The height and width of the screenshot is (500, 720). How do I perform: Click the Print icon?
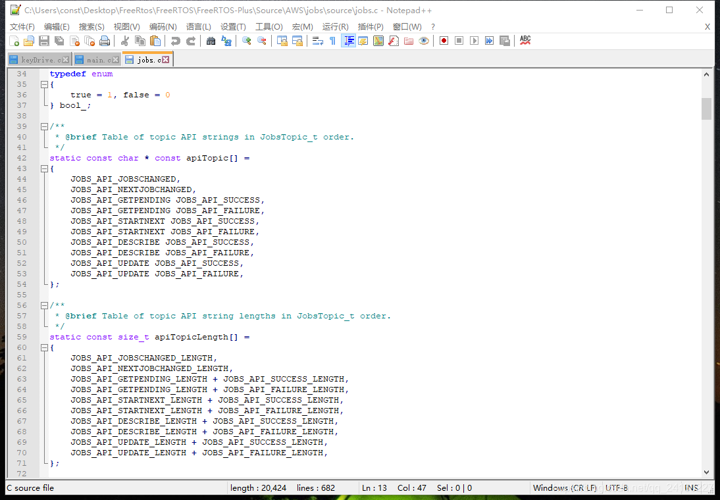tap(105, 41)
